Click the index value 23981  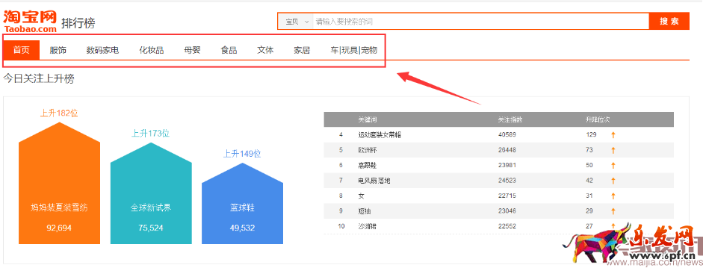[x=507, y=165]
